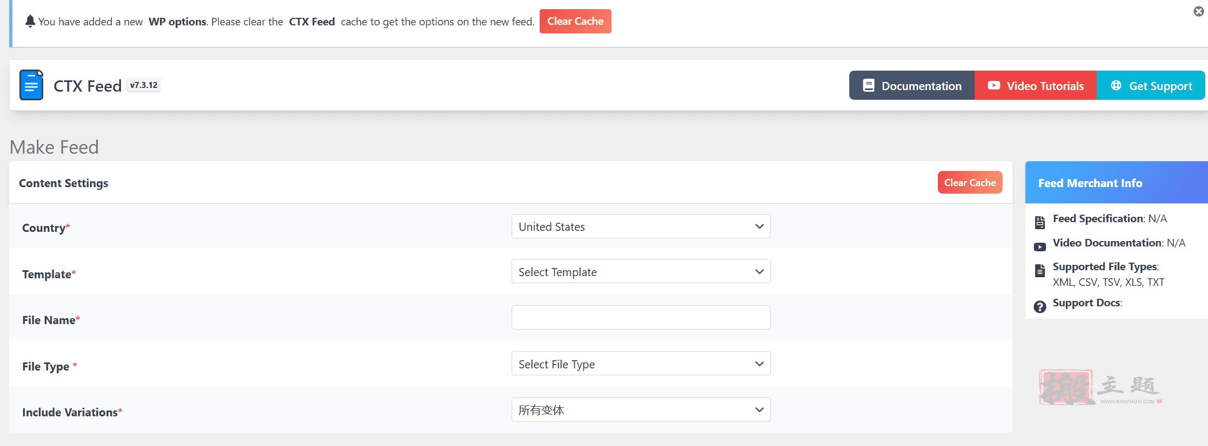This screenshot has width=1208, height=446.
Task: Dismiss the notice with the close icon
Action: [1198, 11]
